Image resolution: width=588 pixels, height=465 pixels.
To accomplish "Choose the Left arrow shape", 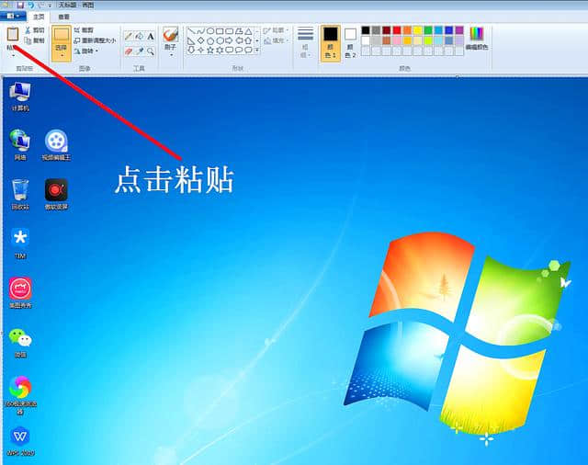I will [x=239, y=40].
